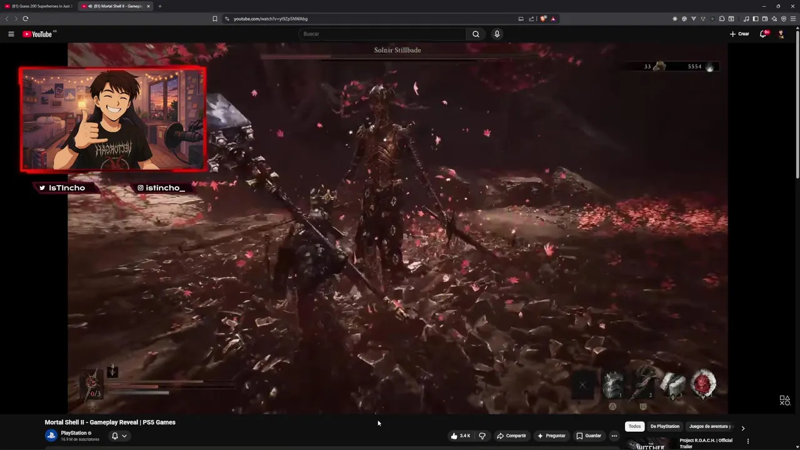Click the Preguntar ask button
800x450 pixels.
coord(551,436)
